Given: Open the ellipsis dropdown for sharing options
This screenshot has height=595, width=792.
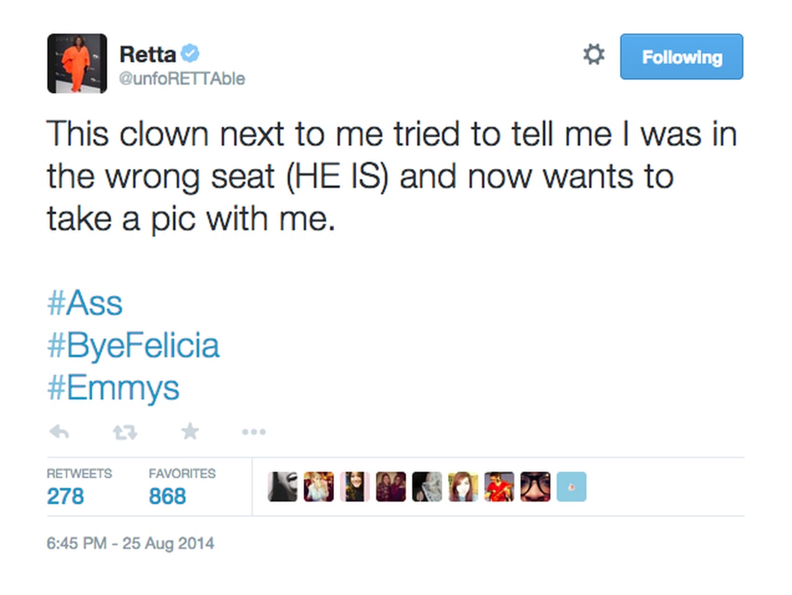Looking at the screenshot, I should tap(253, 432).
